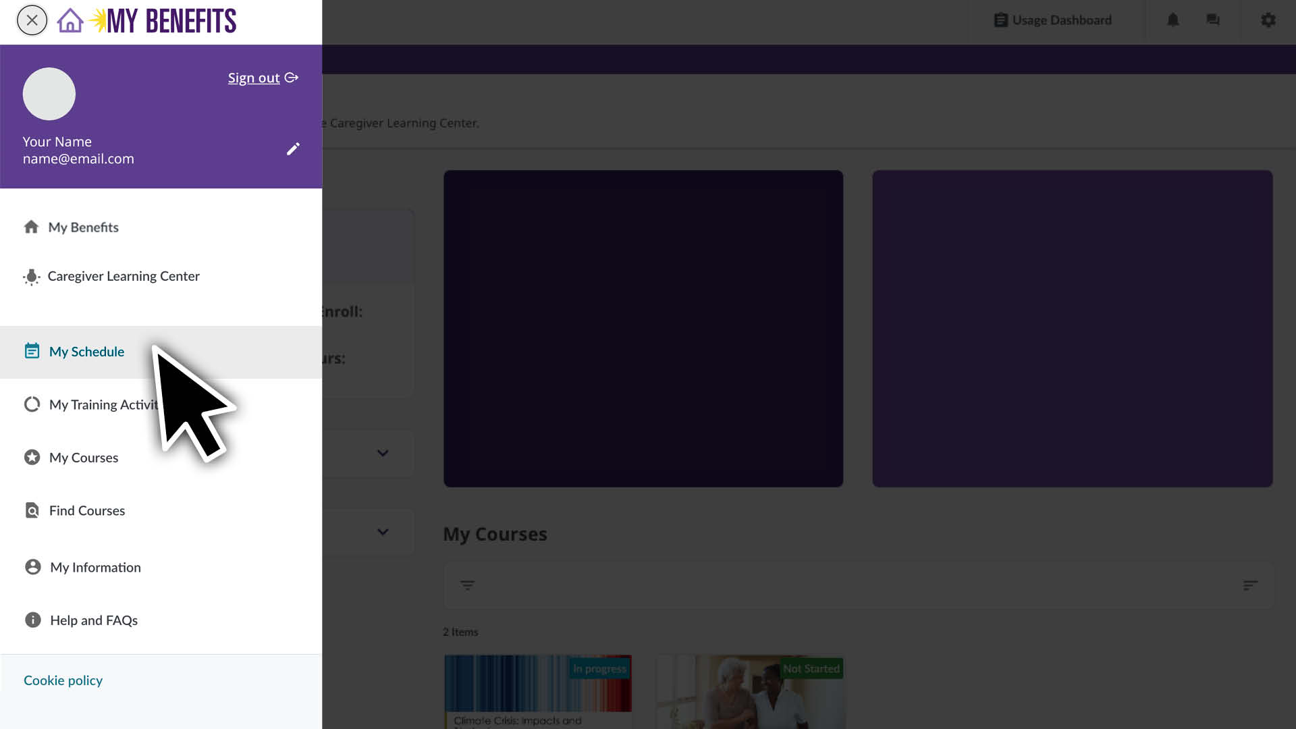
Task: Open My Information page
Action: (95, 567)
